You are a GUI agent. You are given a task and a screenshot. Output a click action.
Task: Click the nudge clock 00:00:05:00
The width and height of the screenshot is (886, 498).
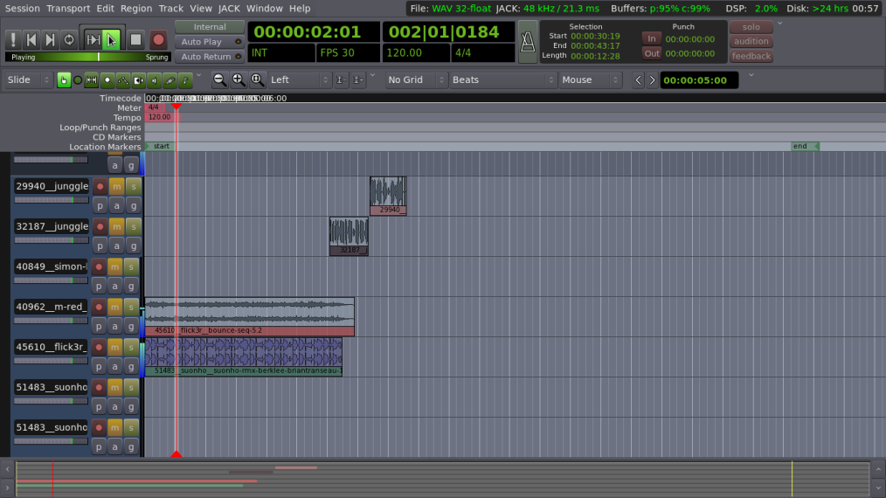pyautogui.click(x=699, y=80)
